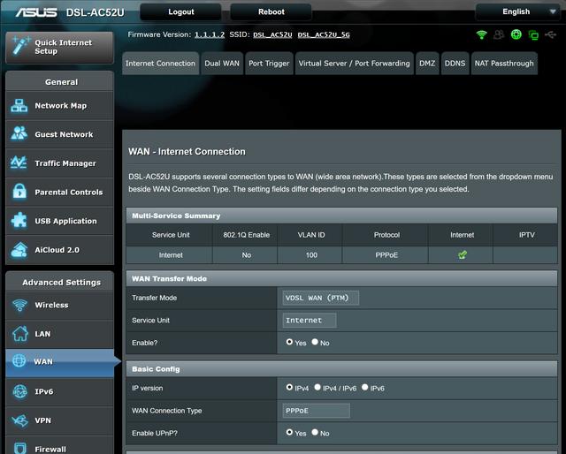Click the Logout button
566x454 pixels.
pos(180,11)
